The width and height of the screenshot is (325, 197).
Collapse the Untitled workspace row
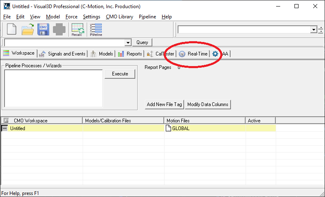[4, 128]
